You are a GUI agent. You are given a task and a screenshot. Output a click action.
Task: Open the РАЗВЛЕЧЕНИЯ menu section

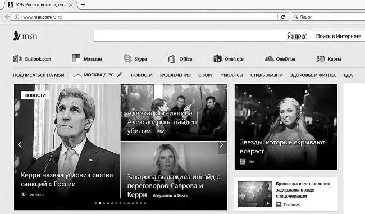(x=175, y=75)
